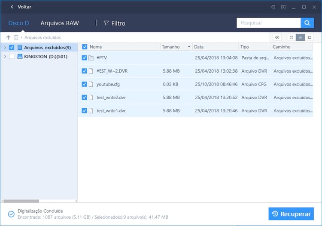Go back with the Voltar arrow
Image resolution: width=322 pixels, height=226 pixels.
tap(12, 7)
